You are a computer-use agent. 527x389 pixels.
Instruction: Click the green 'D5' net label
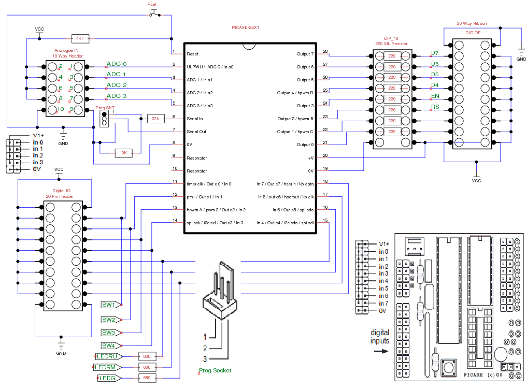(x=435, y=74)
